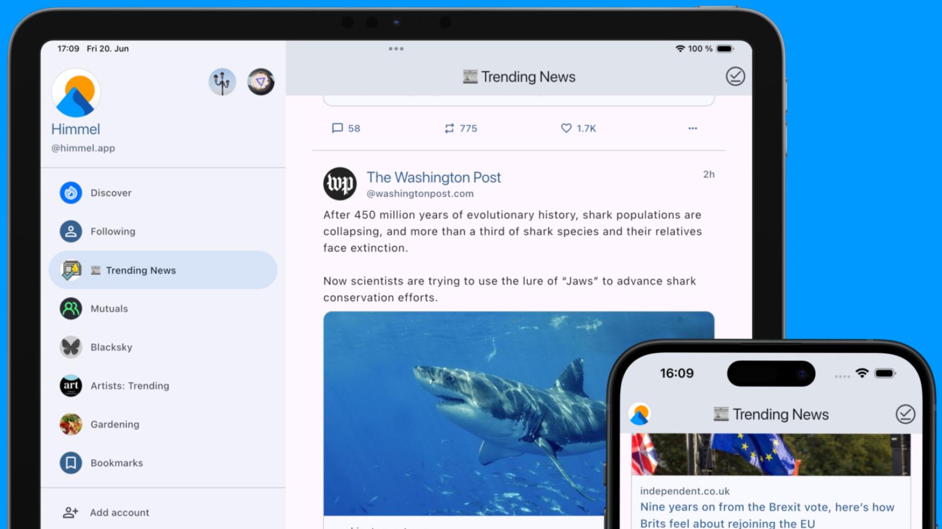
Task: Open more options for the post above
Action: point(692,128)
